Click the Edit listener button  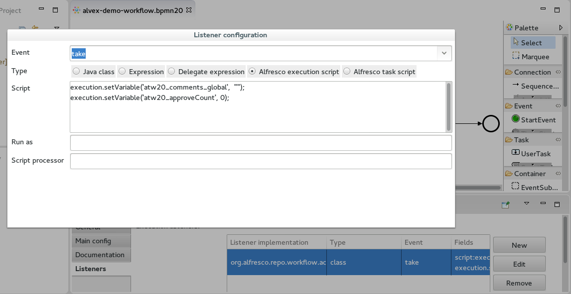click(x=519, y=264)
